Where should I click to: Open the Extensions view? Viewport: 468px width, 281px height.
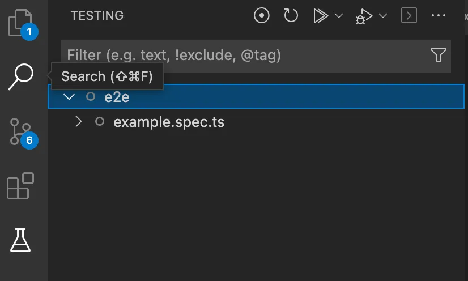tap(20, 186)
